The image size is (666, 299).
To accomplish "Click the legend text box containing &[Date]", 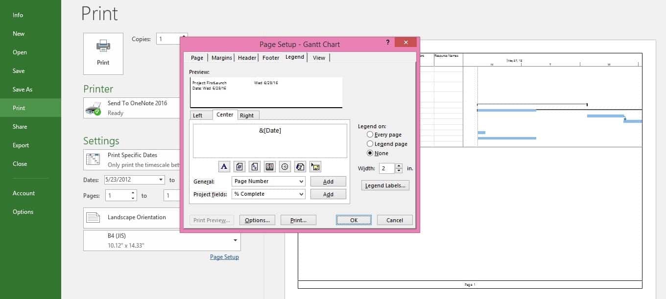I will [270, 141].
